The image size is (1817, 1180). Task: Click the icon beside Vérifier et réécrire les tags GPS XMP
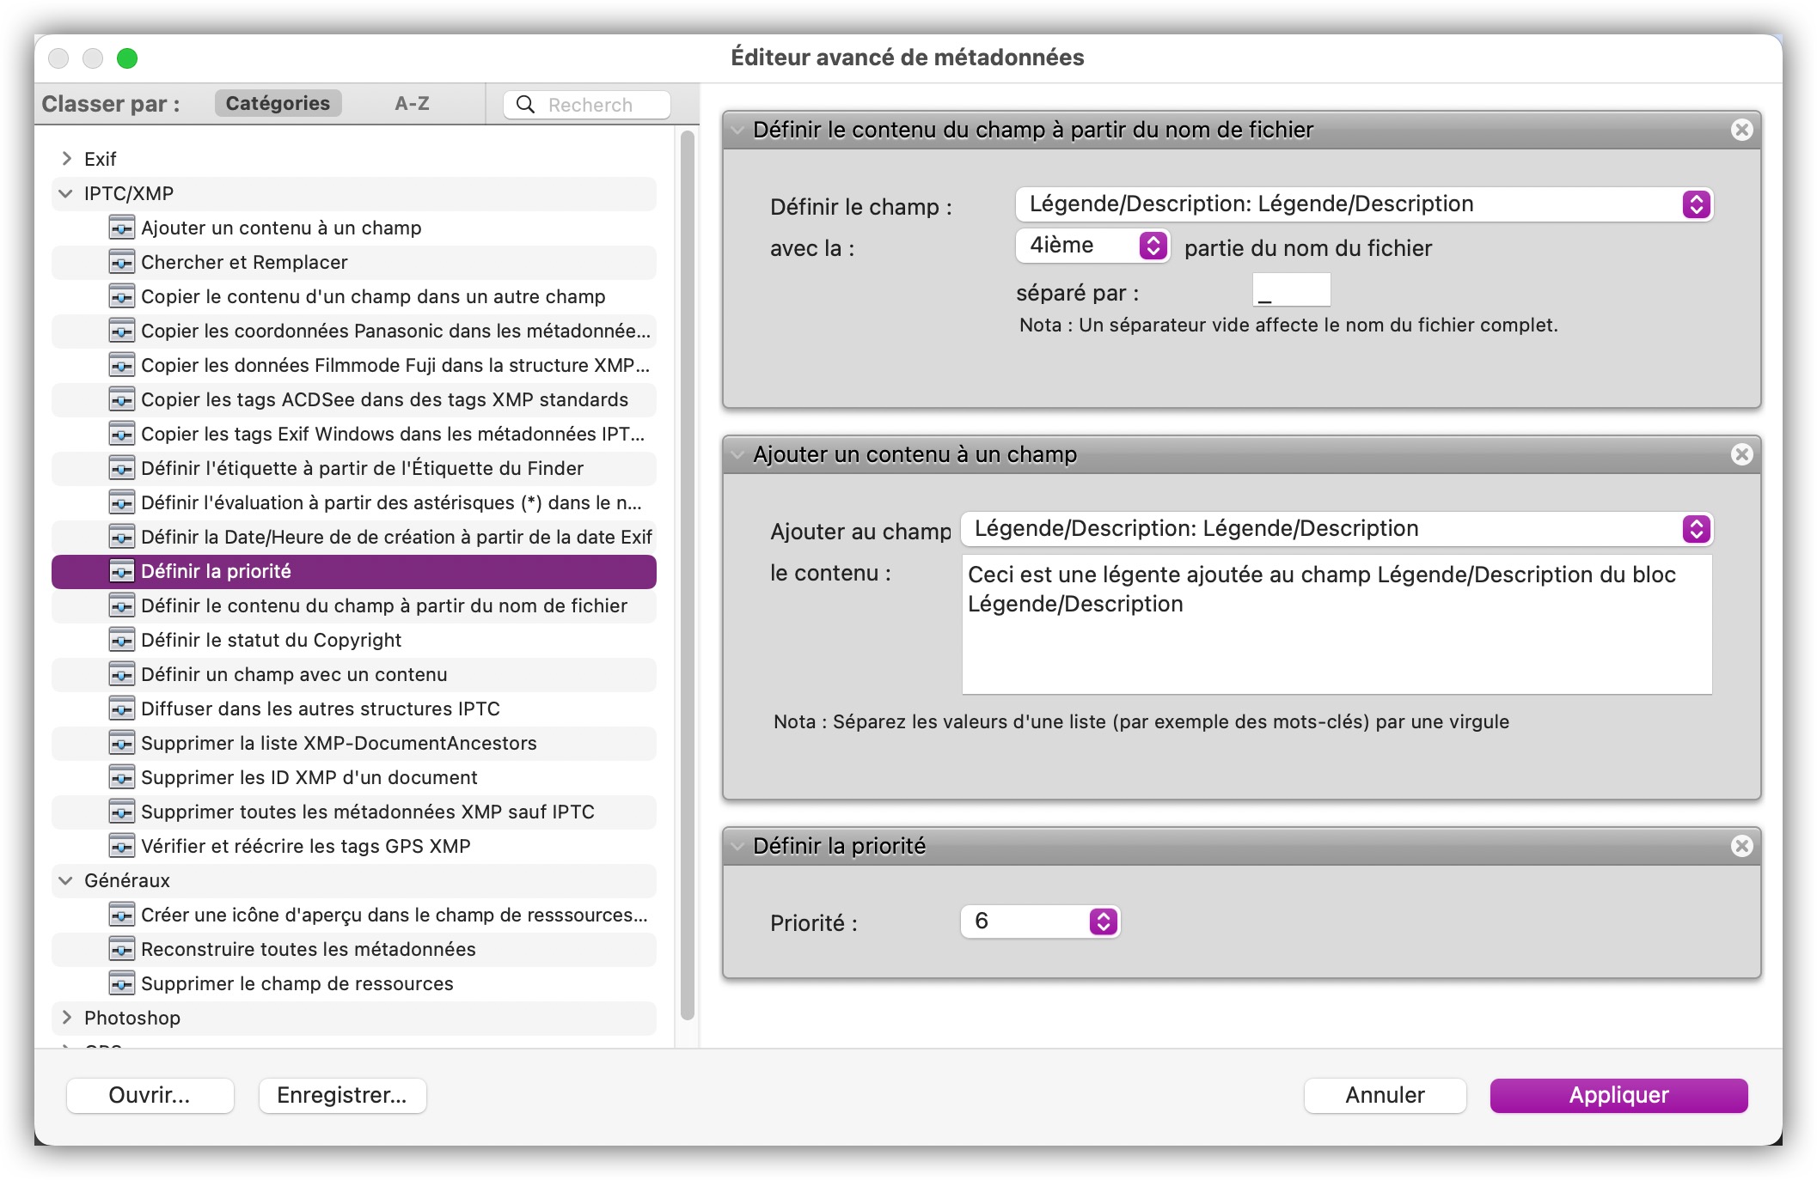pos(121,846)
